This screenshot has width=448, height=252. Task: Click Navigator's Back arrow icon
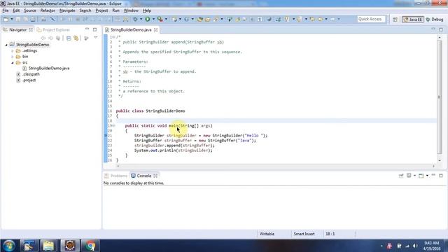(x=43, y=38)
